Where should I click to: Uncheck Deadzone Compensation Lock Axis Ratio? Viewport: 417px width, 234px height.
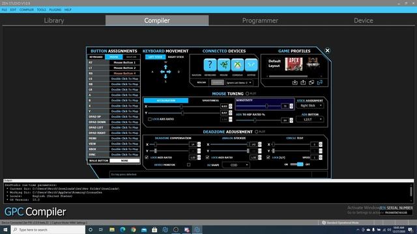(147, 157)
